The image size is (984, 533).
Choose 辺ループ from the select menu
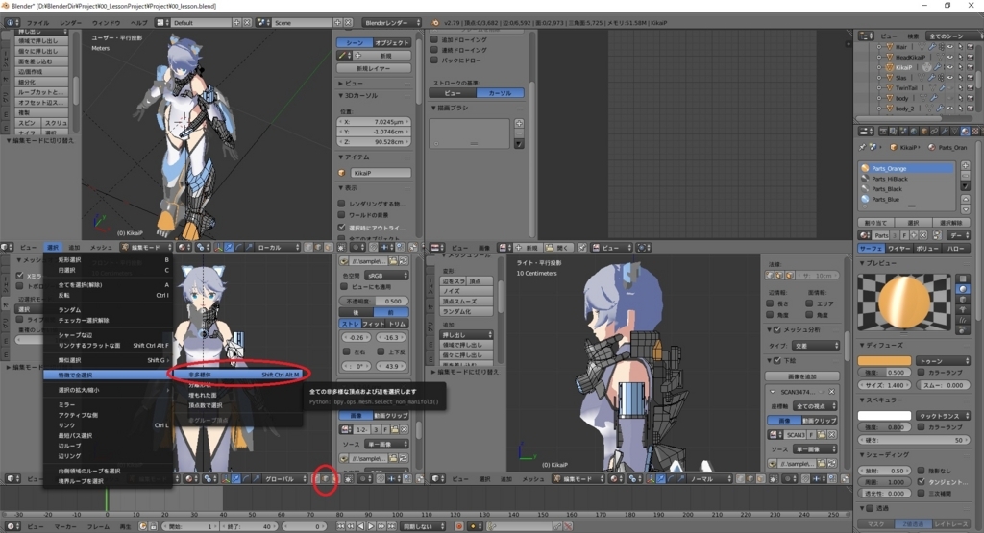(108, 446)
